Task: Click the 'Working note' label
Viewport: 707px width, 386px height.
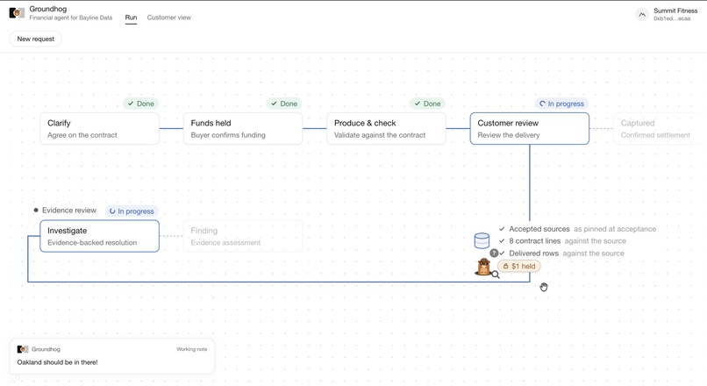Action: pos(191,349)
